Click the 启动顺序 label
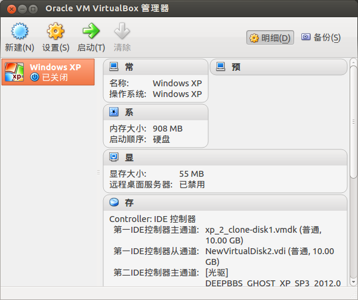The width and height of the screenshot is (358, 300). coord(128,139)
